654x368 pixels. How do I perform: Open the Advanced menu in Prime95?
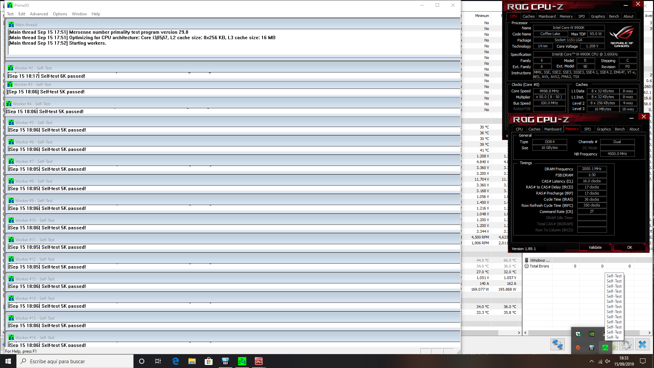coord(39,14)
